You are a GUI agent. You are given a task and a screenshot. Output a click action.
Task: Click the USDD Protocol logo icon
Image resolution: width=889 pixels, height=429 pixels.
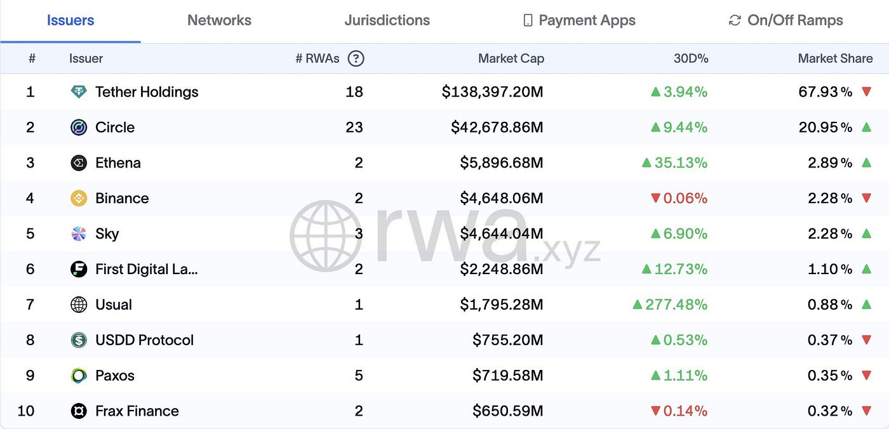(x=79, y=340)
